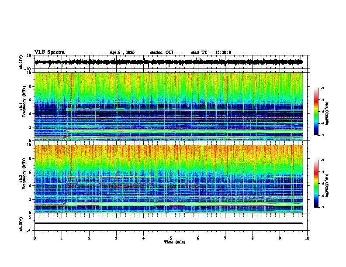Screen dimensions: 346x267
Task: Click time axis tick label "6"
Action: point(198,238)
